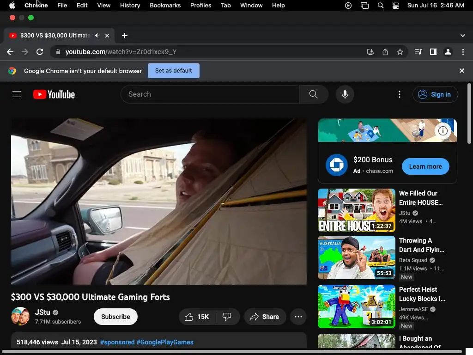Click screen mirroring icon in menu bar

click(x=364, y=6)
